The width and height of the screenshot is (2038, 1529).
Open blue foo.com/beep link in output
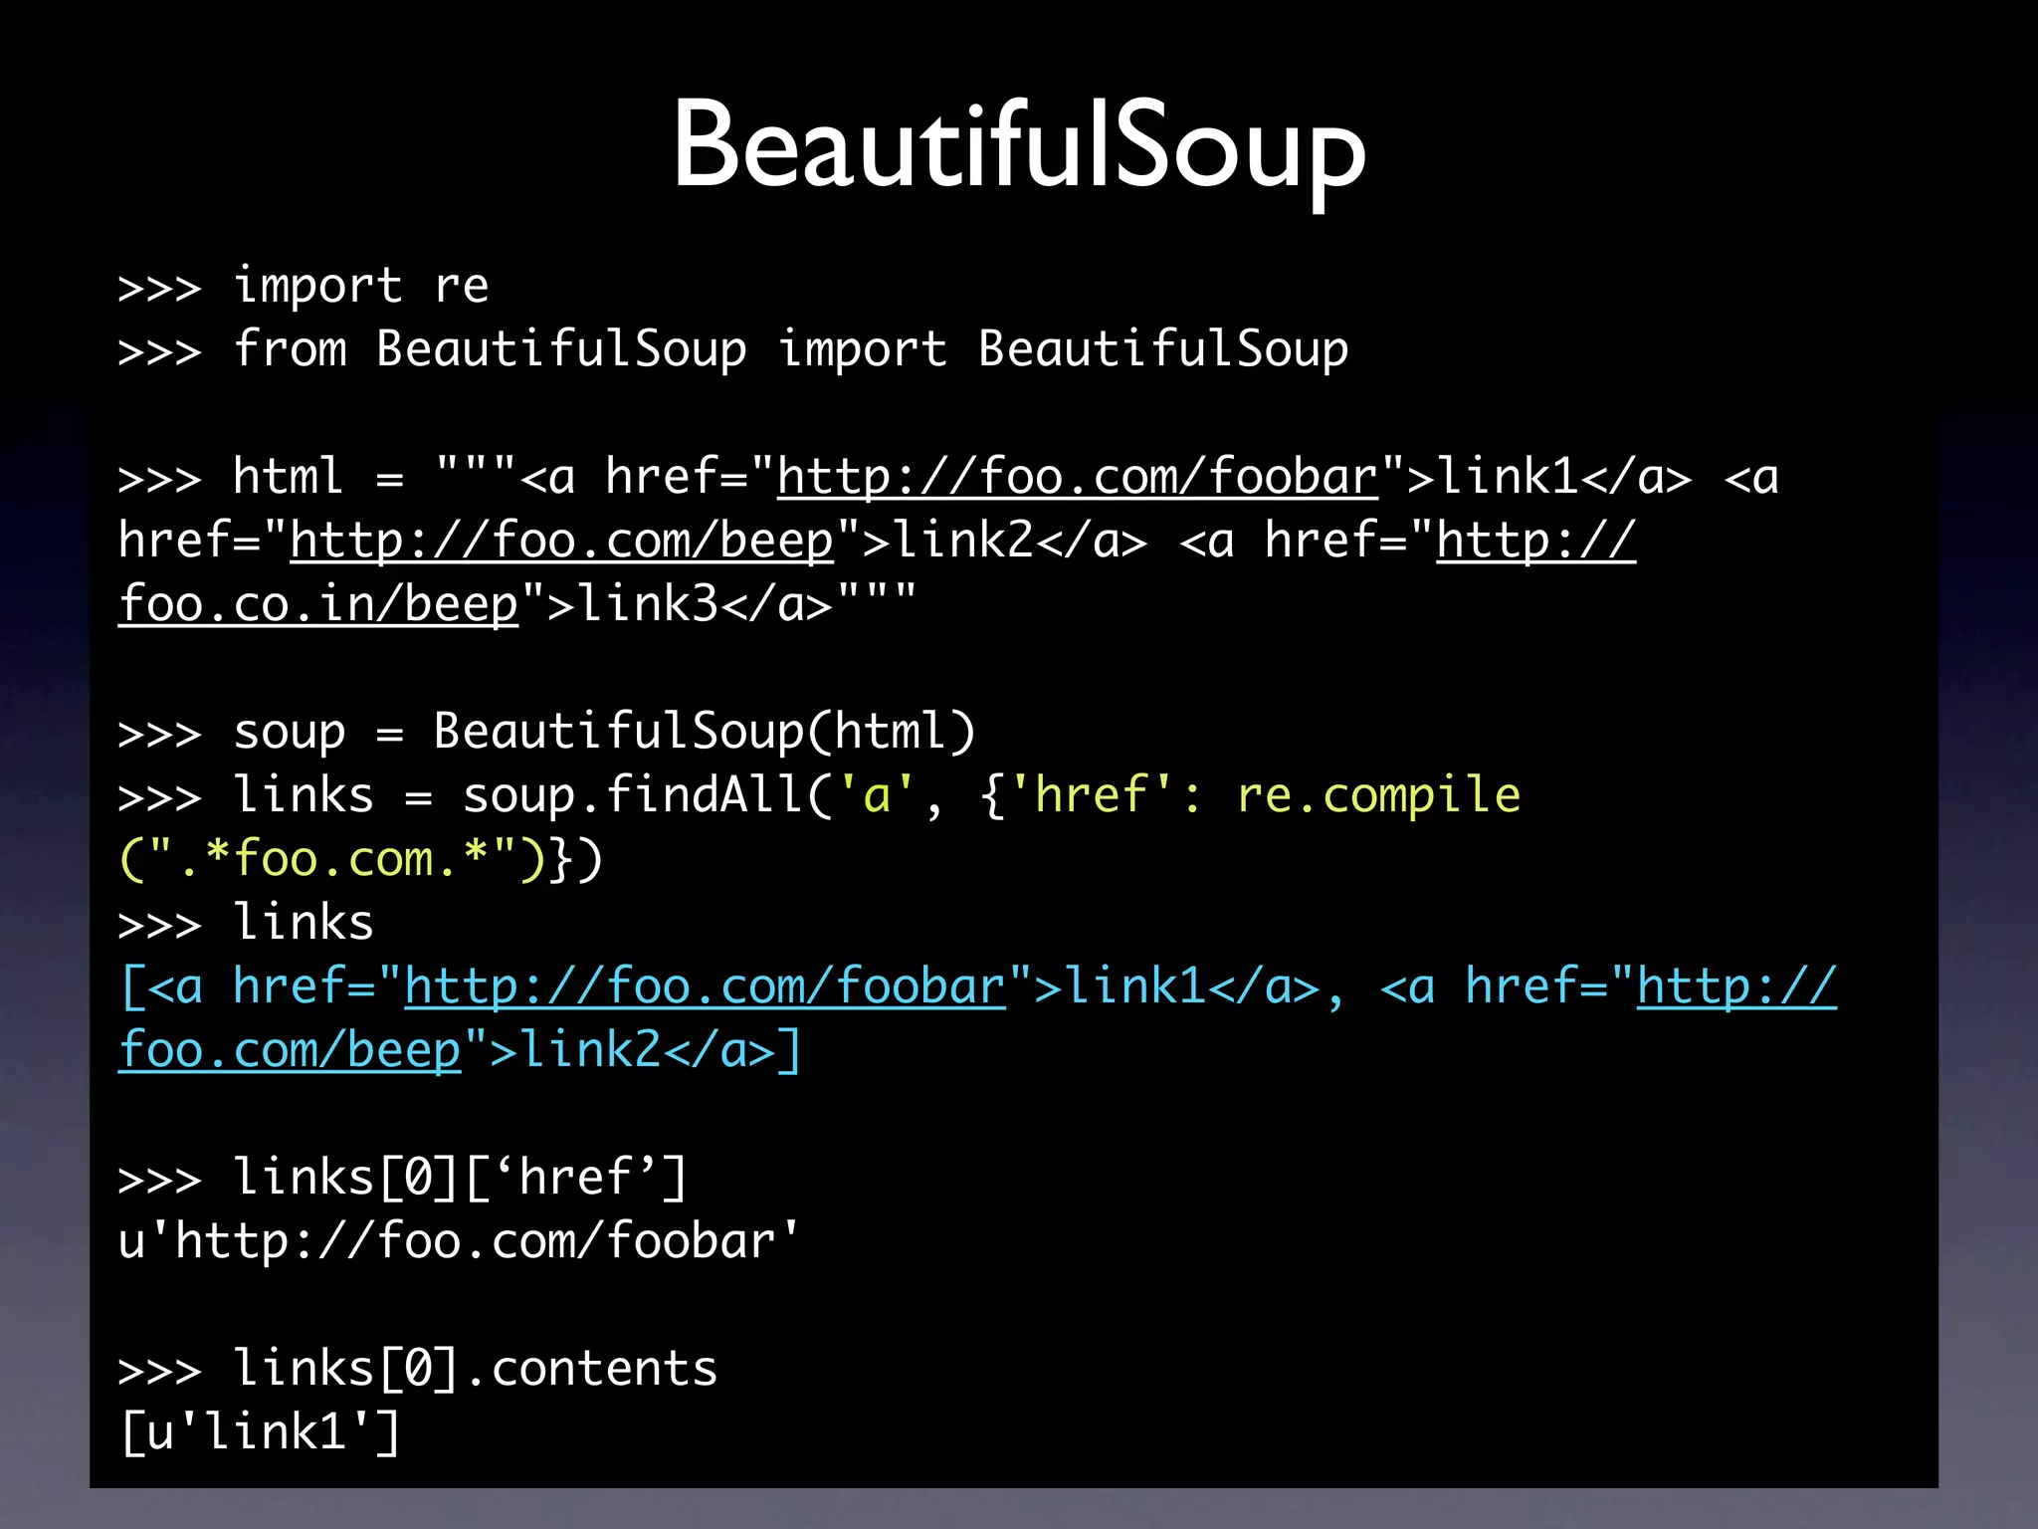coord(290,1051)
